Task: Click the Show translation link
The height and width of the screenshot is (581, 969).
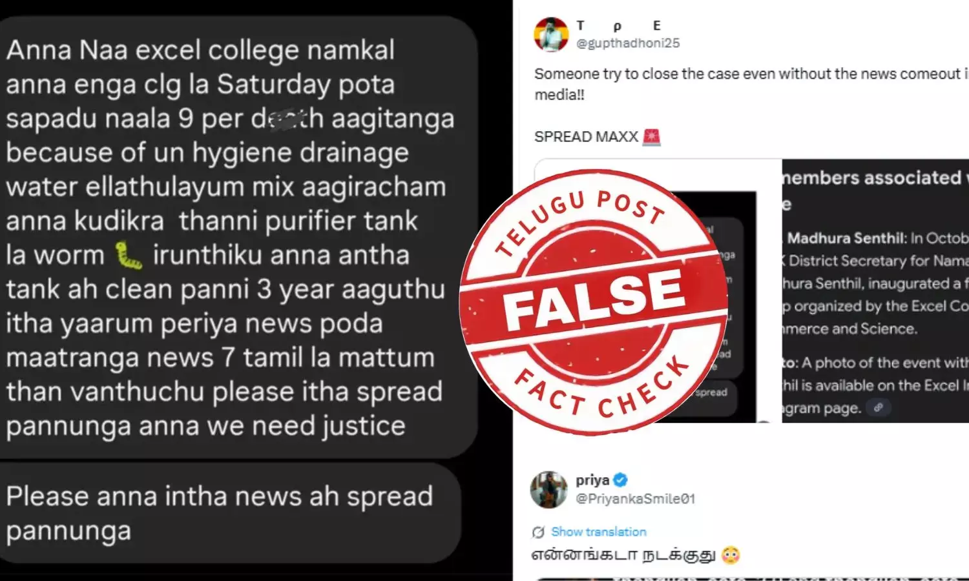Action: (x=598, y=532)
